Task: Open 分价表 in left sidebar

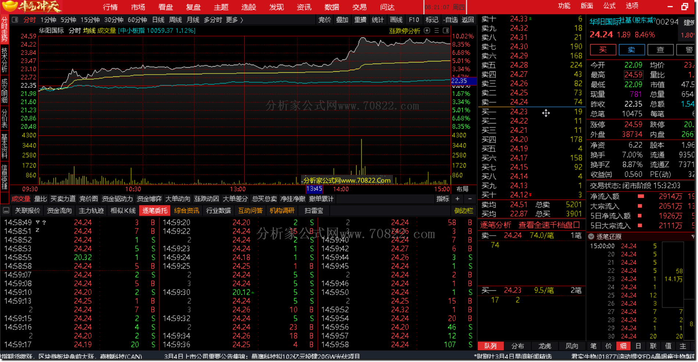Action: pos(4,118)
